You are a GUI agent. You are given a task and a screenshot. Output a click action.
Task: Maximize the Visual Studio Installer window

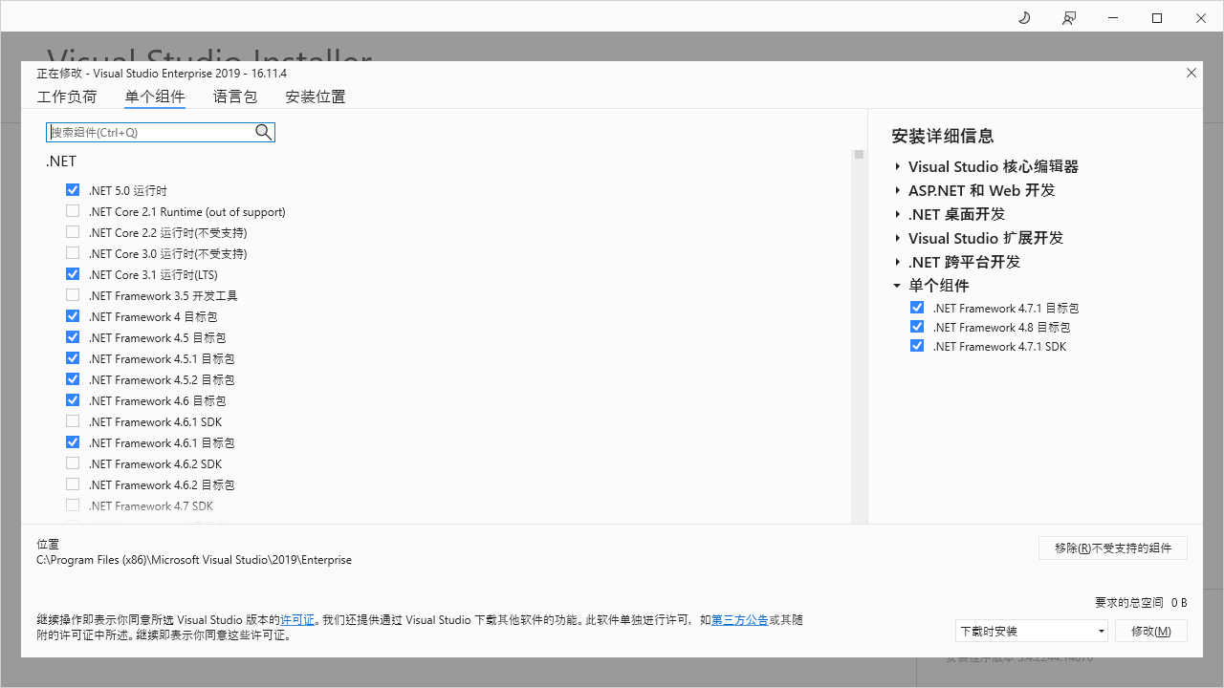(x=1157, y=17)
